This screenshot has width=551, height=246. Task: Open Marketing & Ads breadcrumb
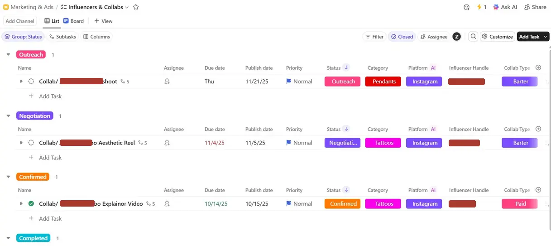point(28,7)
